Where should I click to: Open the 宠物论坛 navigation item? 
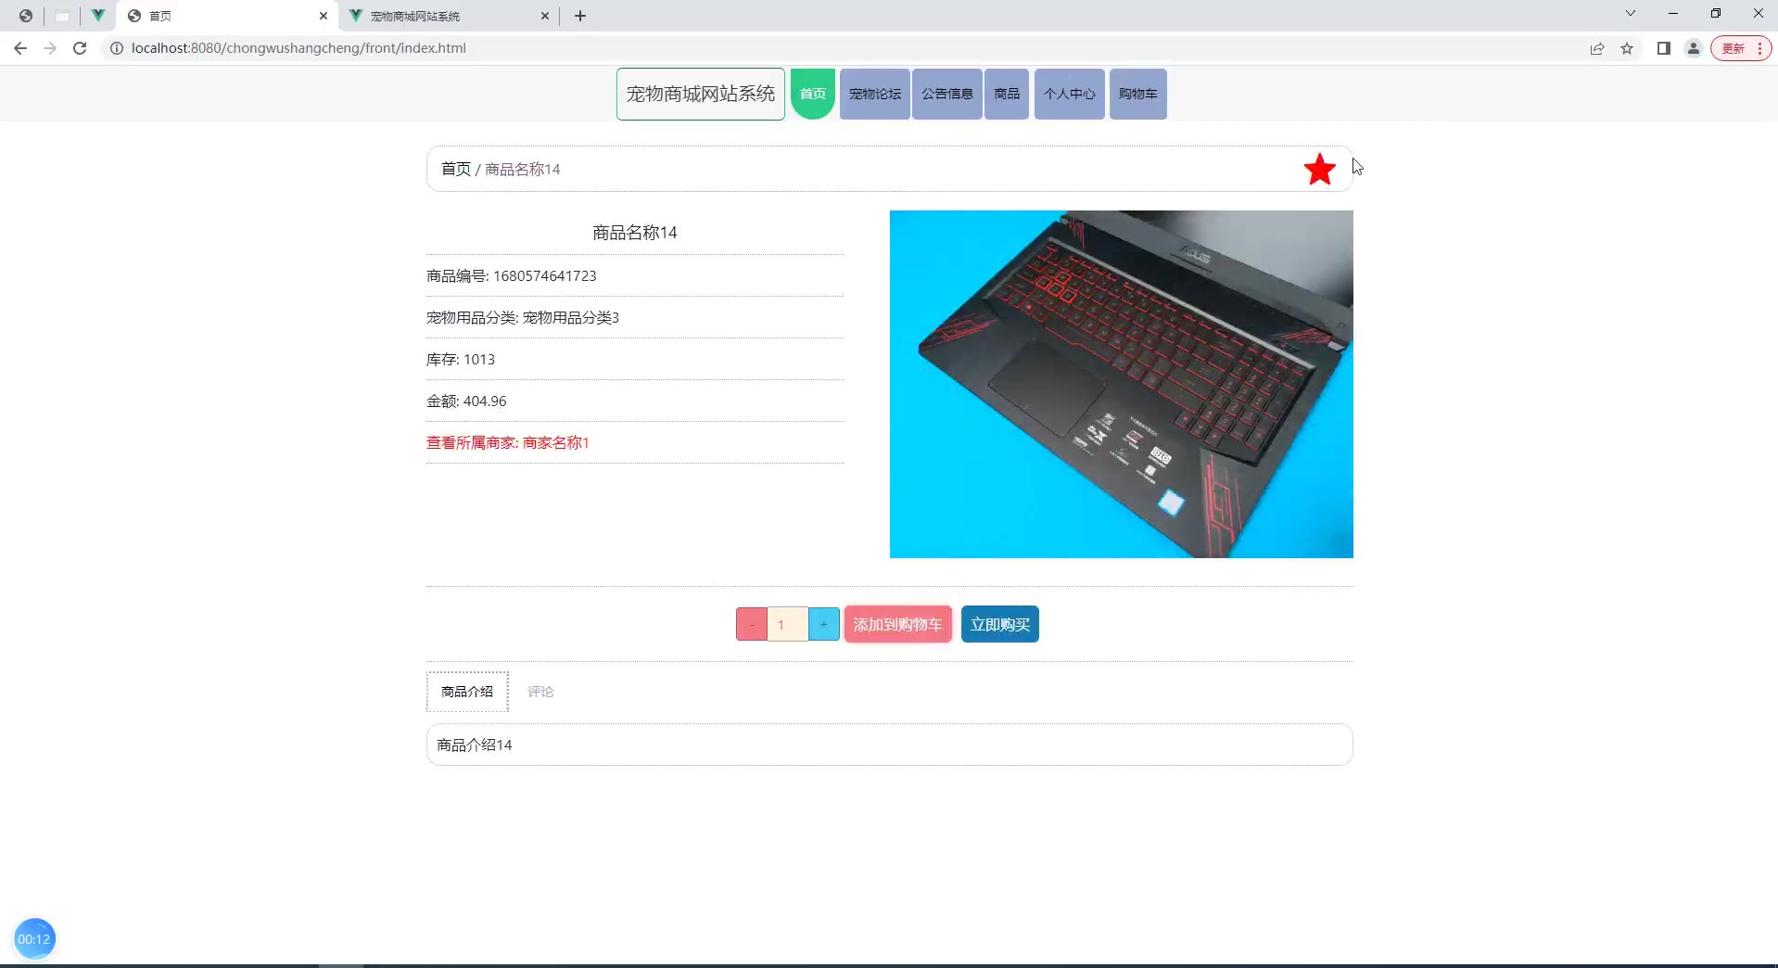tap(875, 94)
